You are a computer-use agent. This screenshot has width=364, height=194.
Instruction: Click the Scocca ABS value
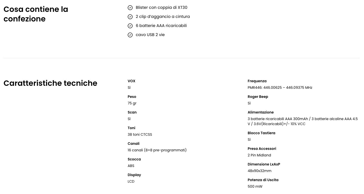click(131, 166)
